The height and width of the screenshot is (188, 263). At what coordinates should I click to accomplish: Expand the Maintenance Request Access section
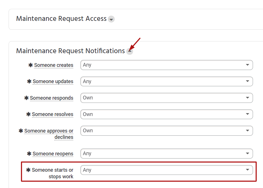(111, 19)
